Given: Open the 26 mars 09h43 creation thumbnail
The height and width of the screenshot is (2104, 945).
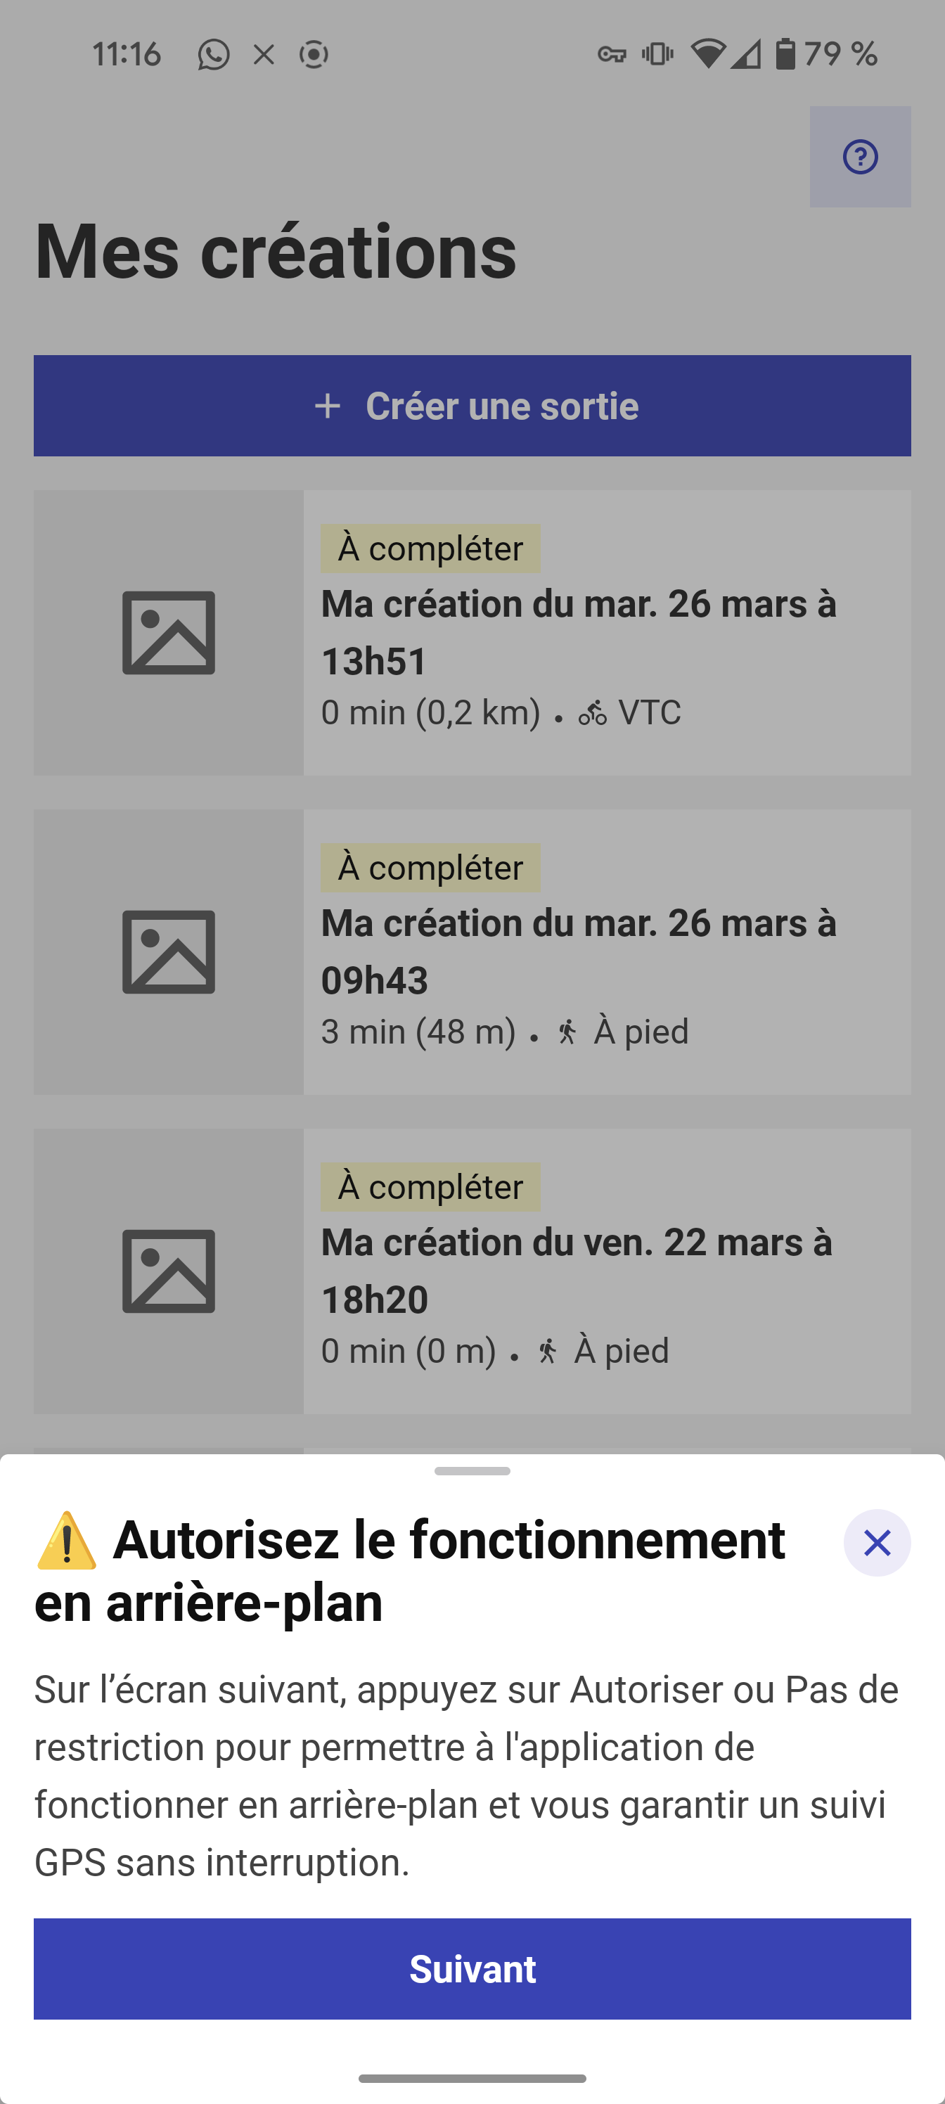Looking at the screenshot, I should point(168,952).
